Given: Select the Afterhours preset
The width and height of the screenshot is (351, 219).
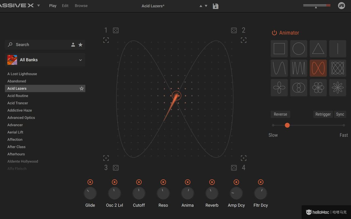Looking at the screenshot, I should pyautogui.click(x=45, y=154).
